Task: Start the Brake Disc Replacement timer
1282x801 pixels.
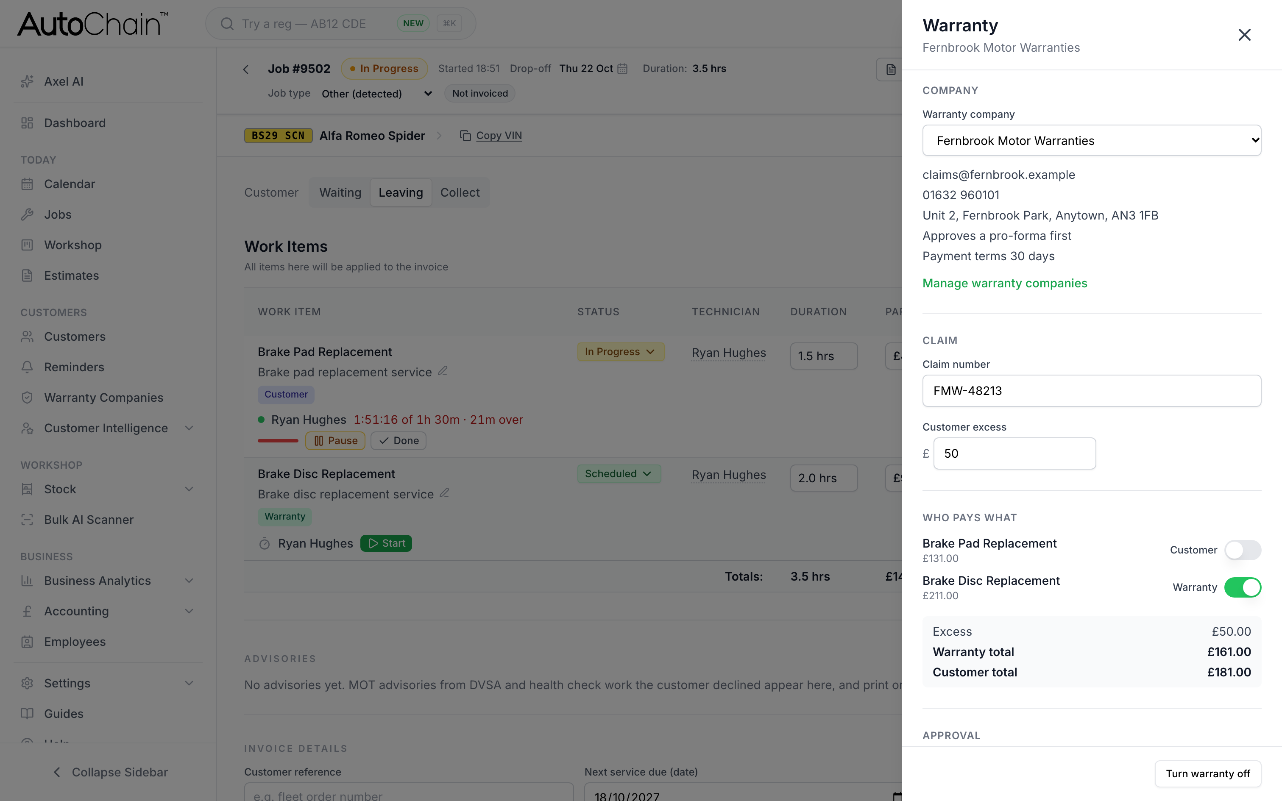Action: point(386,543)
